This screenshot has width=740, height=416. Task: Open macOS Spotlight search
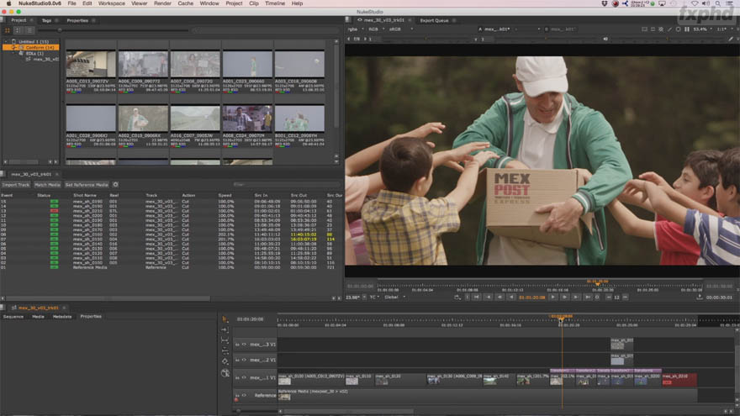point(718,3)
